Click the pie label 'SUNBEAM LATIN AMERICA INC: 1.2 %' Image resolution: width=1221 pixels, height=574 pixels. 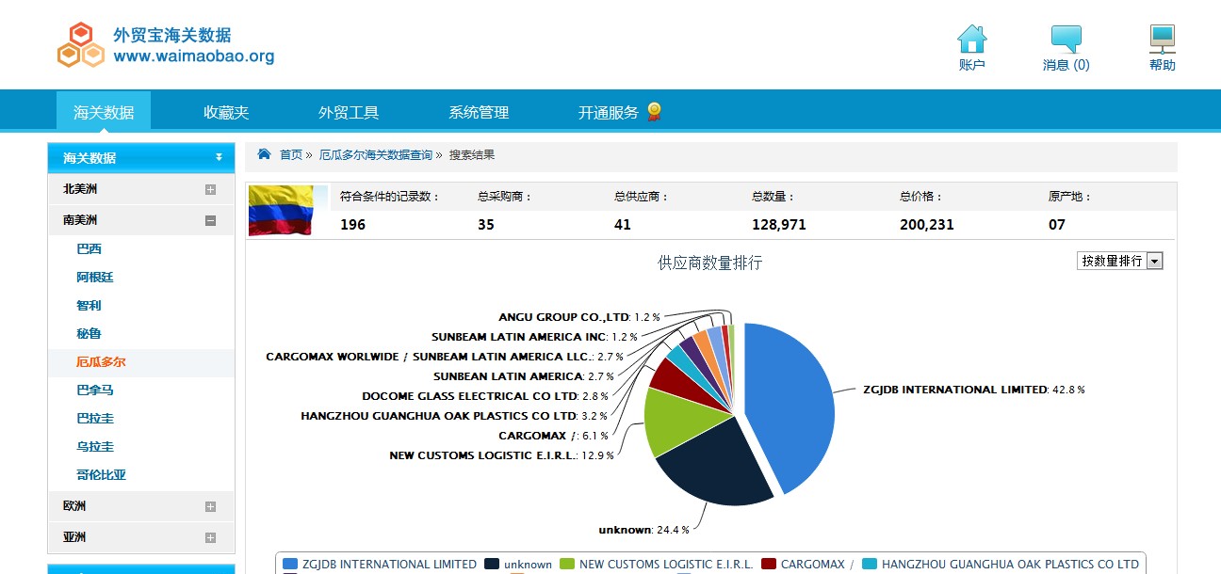pos(534,337)
